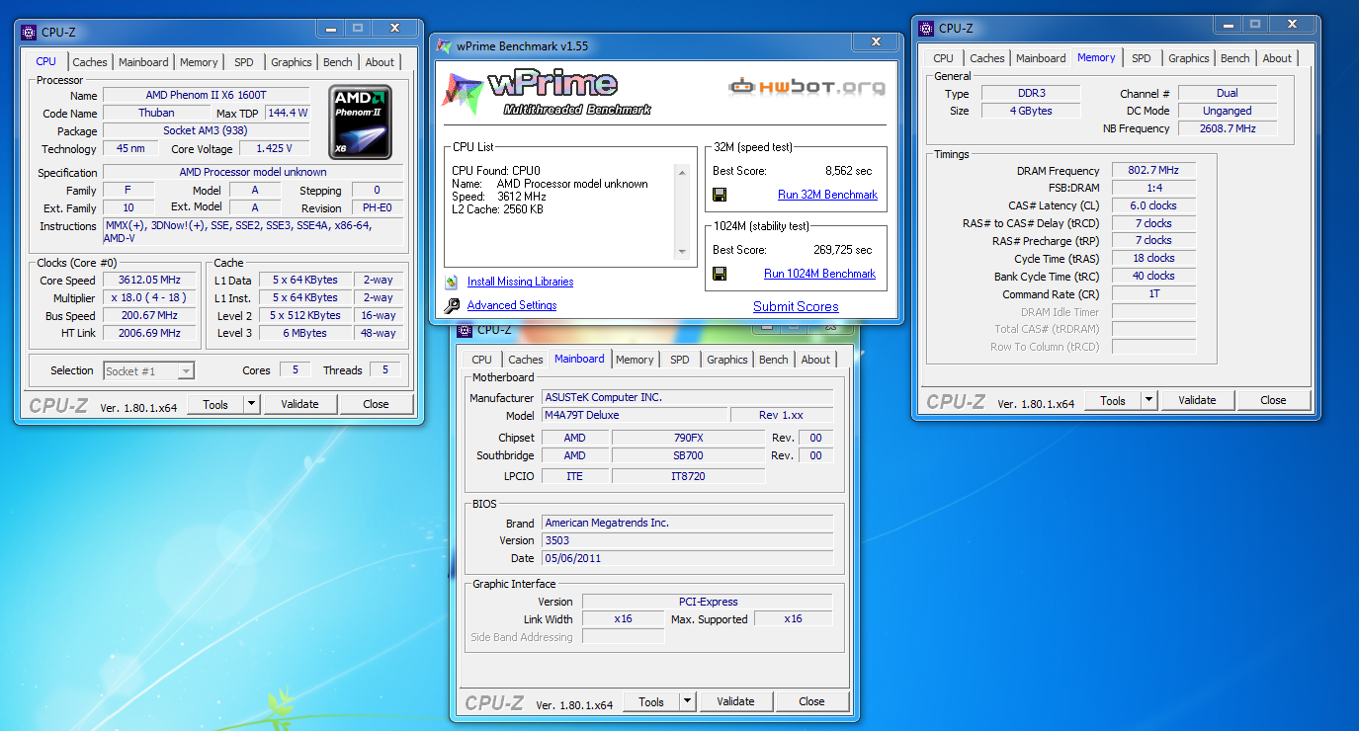1359x731 pixels.
Task: Click the title icon of Mainboard CPU-Z window
Action: [x=465, y=330]
